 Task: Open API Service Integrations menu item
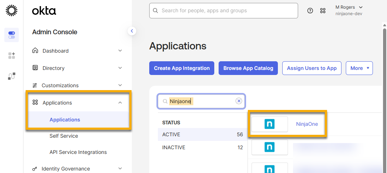click(x=78, y=152)
